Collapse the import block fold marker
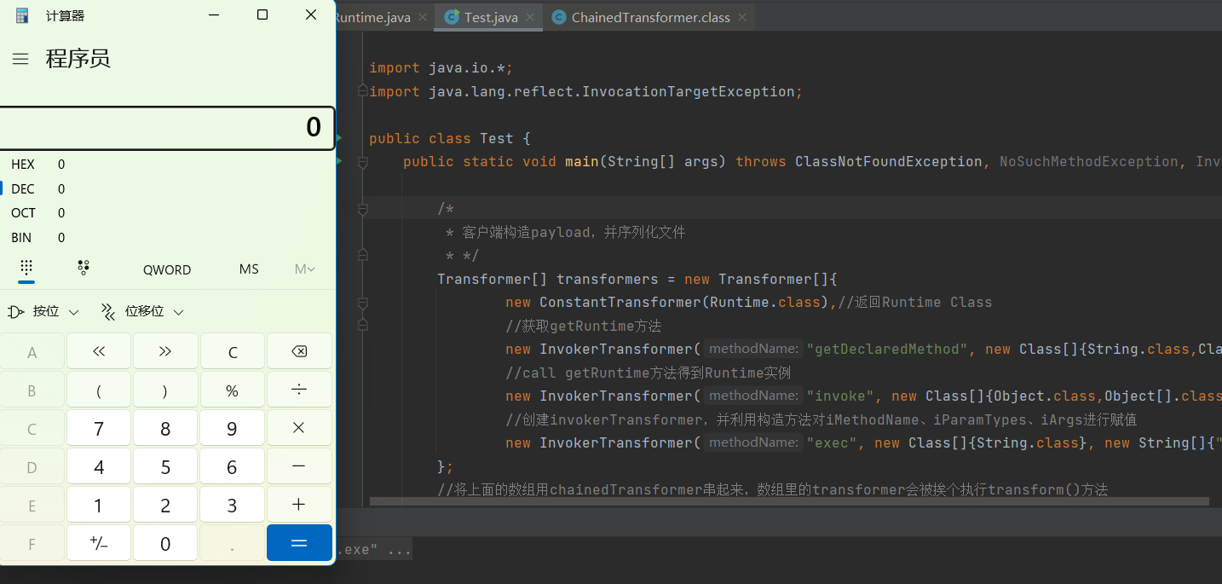Screen dimensions: 1222x584 (x=363, y=91)
